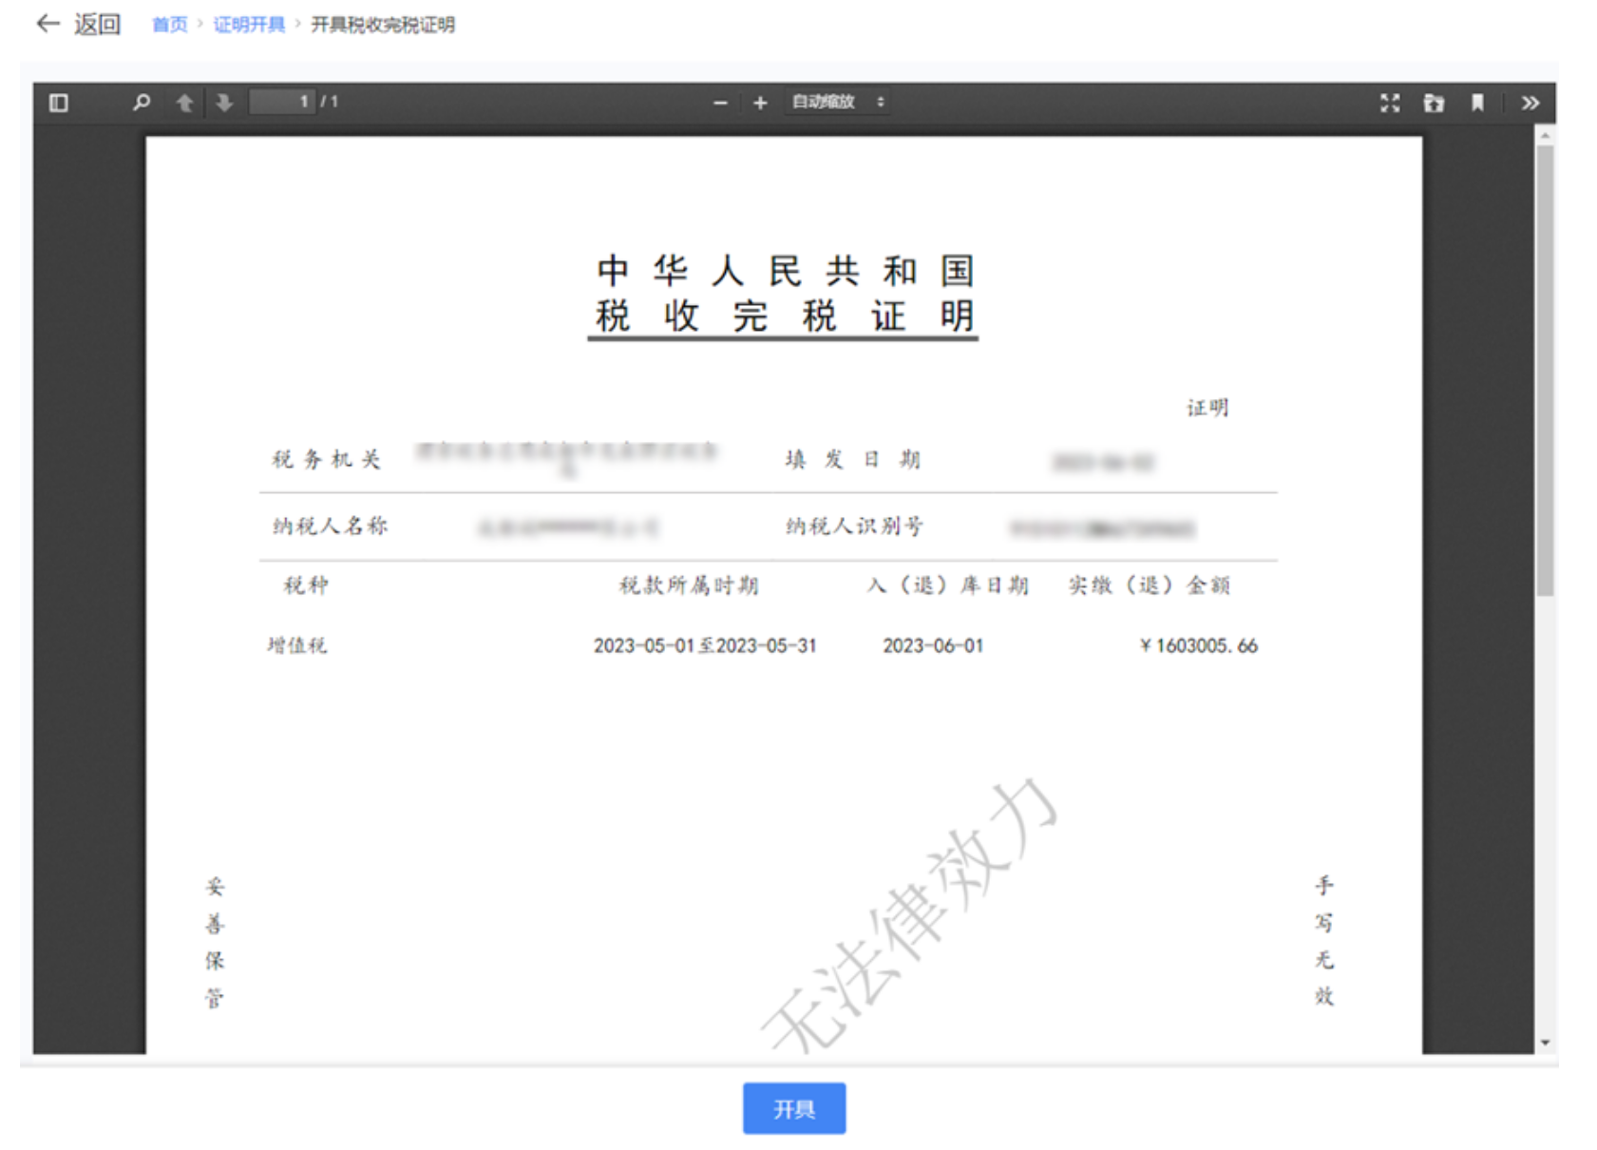Select the next page arrow
Image resolution: width=1597 pixels, height=1150 pixels.
click(221, 104)
